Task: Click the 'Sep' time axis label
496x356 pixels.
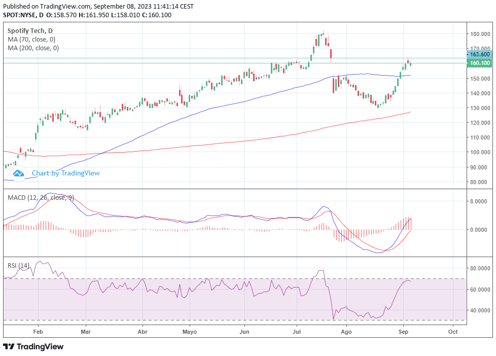Action: click(x=403, y=332)
